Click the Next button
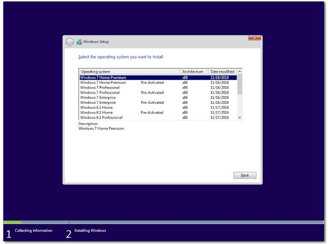Image resolution: width=328 pixels, height=244 pixels. point(245,175)
